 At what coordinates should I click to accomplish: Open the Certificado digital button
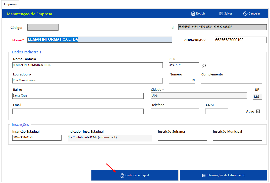135,175
